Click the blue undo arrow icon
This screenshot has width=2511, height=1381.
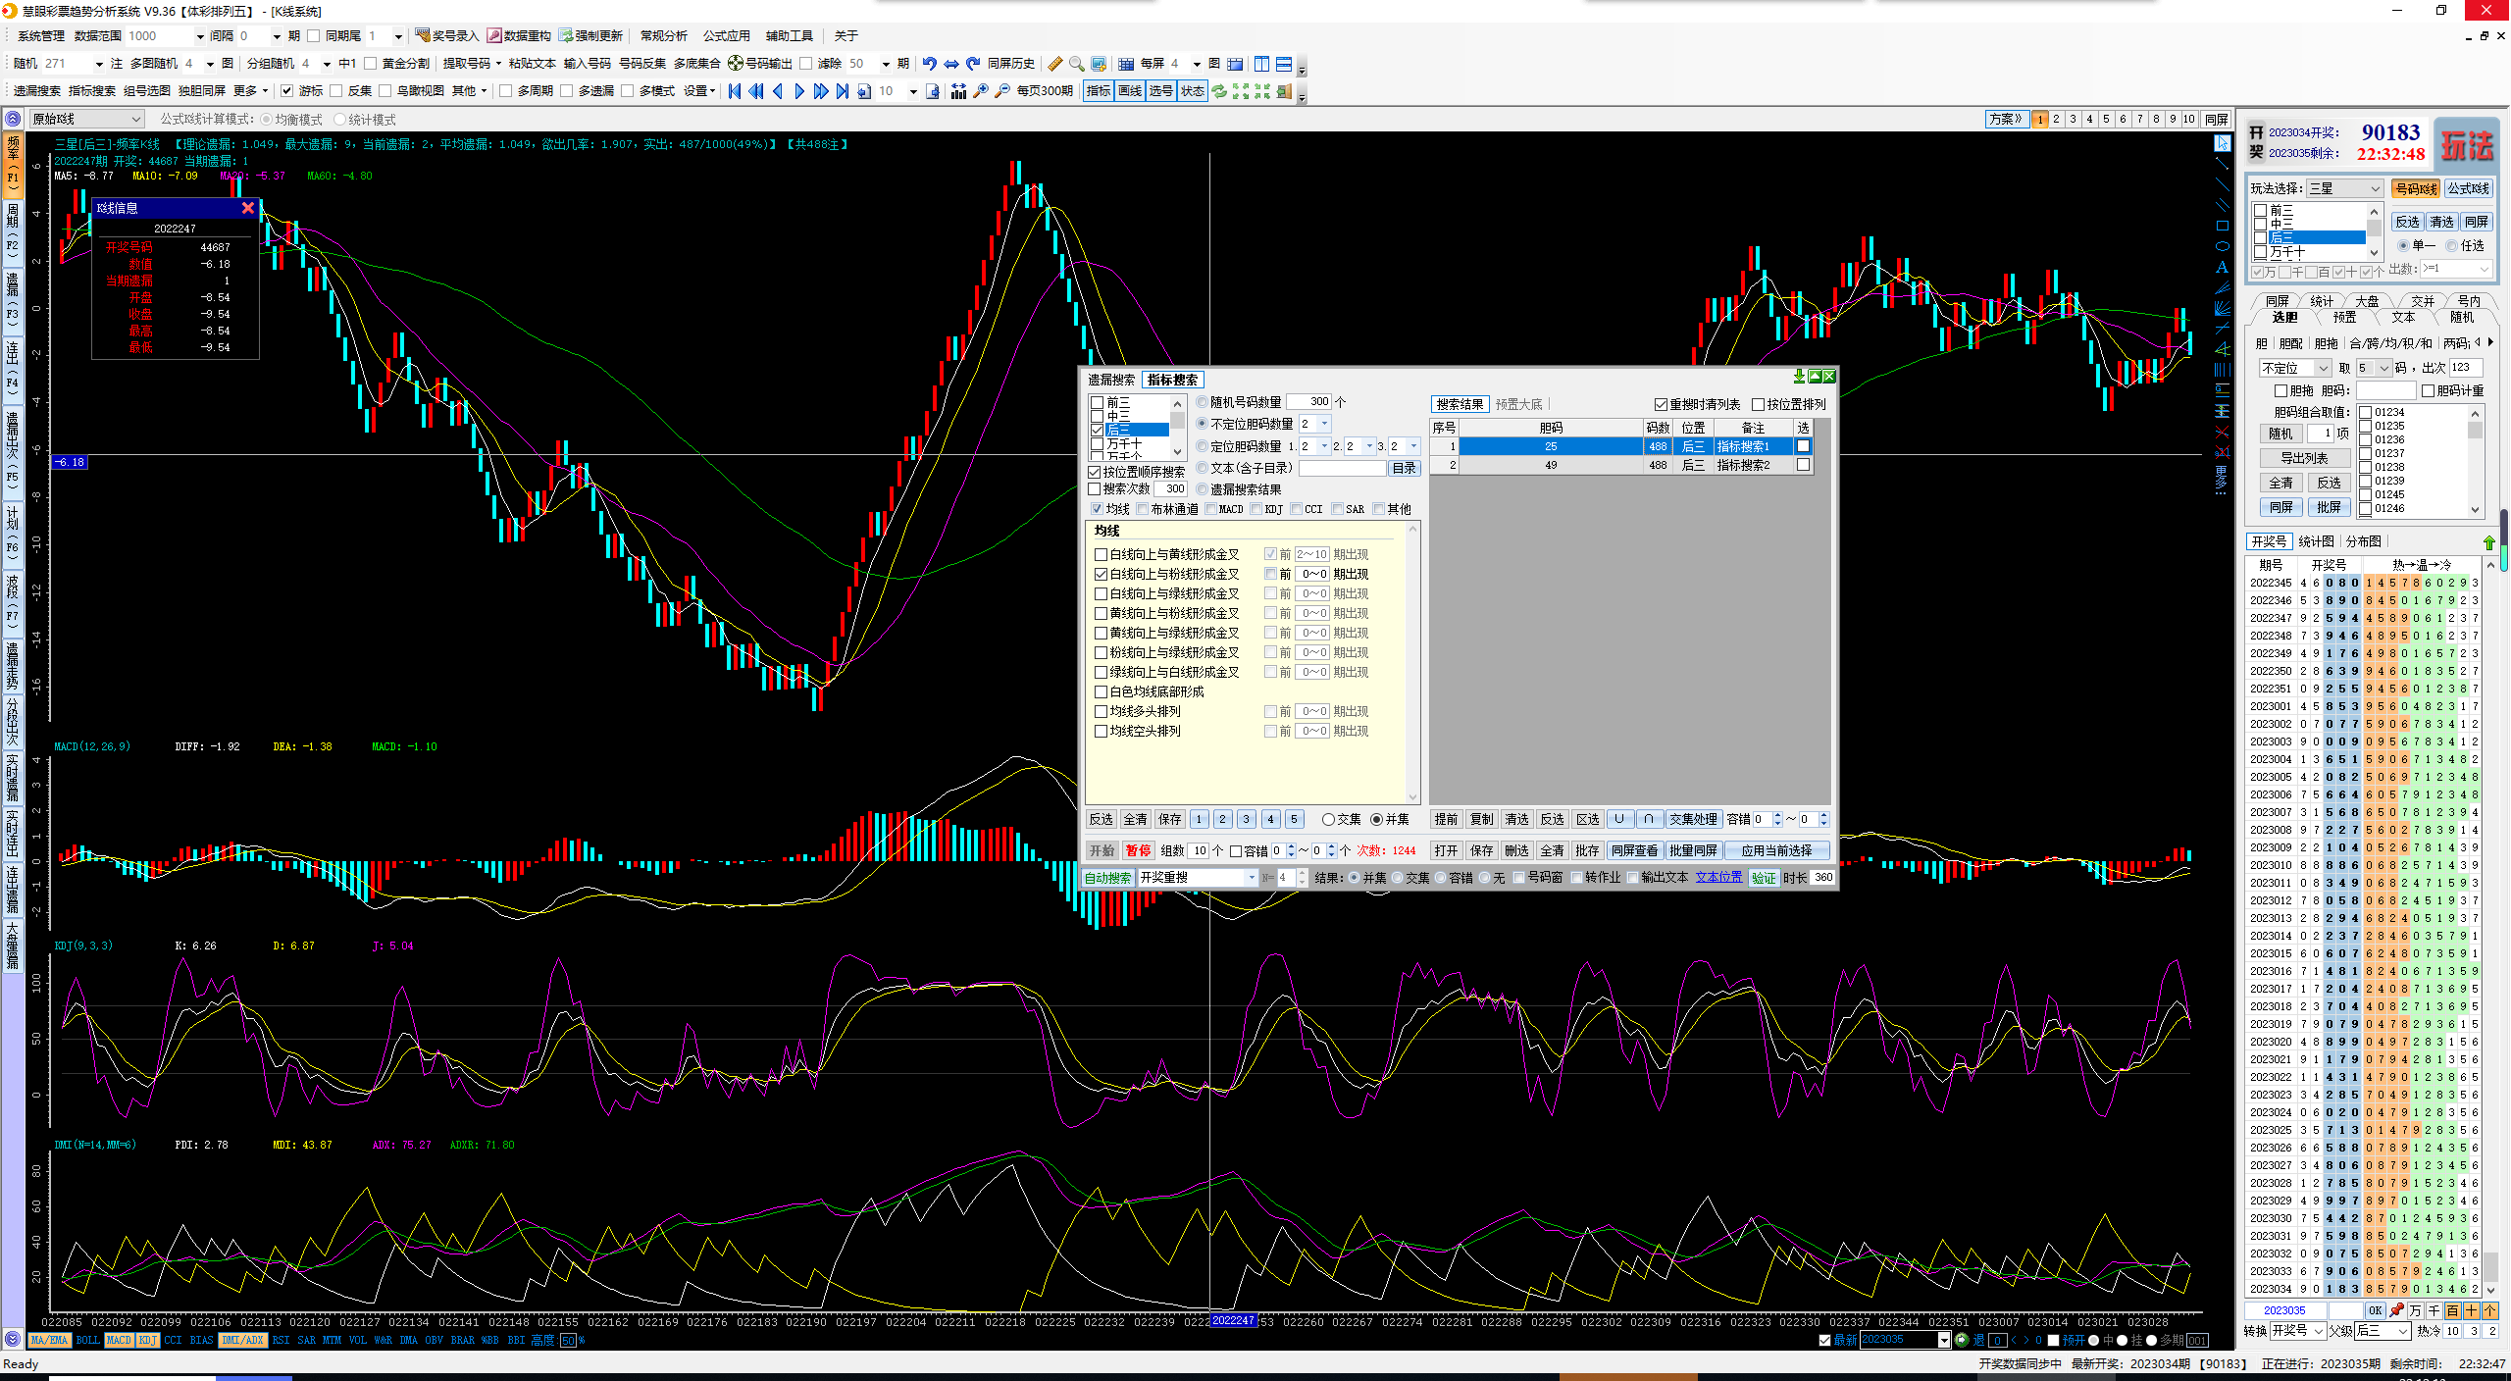point(930,64)
